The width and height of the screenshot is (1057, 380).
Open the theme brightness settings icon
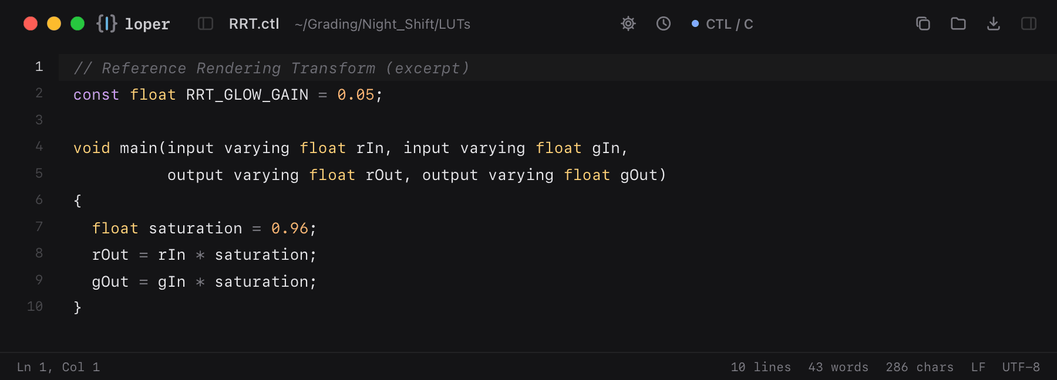coord(628,23)
